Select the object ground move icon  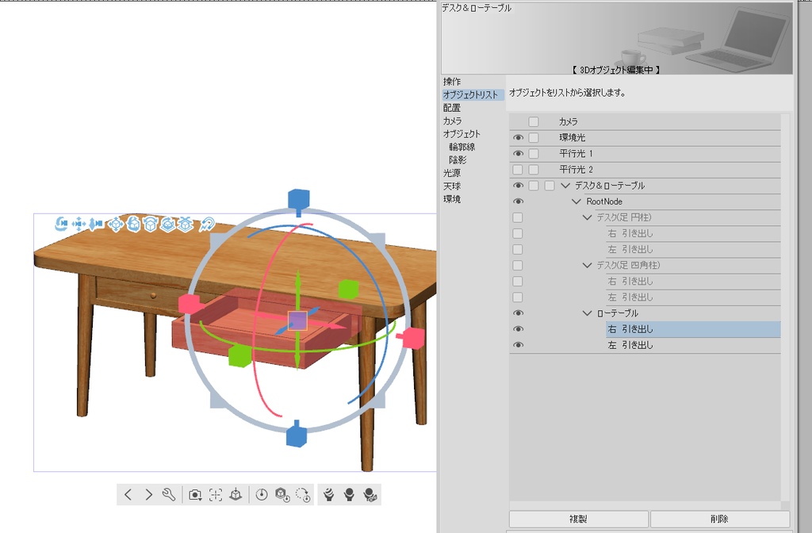(185, 224)
